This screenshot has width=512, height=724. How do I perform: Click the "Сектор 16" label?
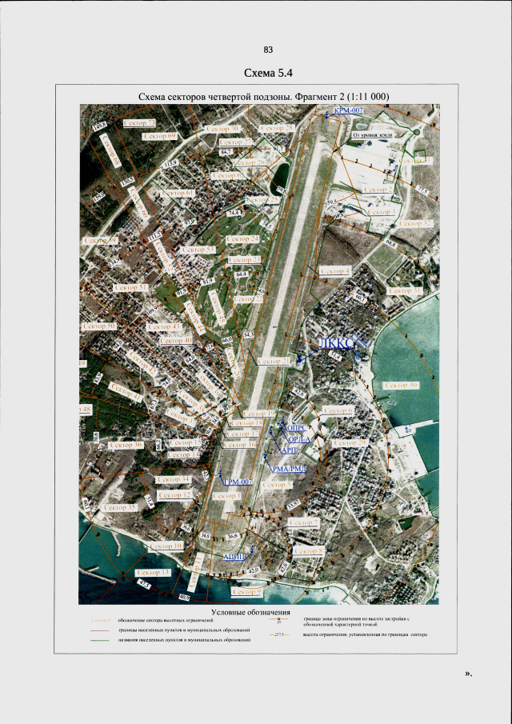pyautogui.click(x=239, y=444)
